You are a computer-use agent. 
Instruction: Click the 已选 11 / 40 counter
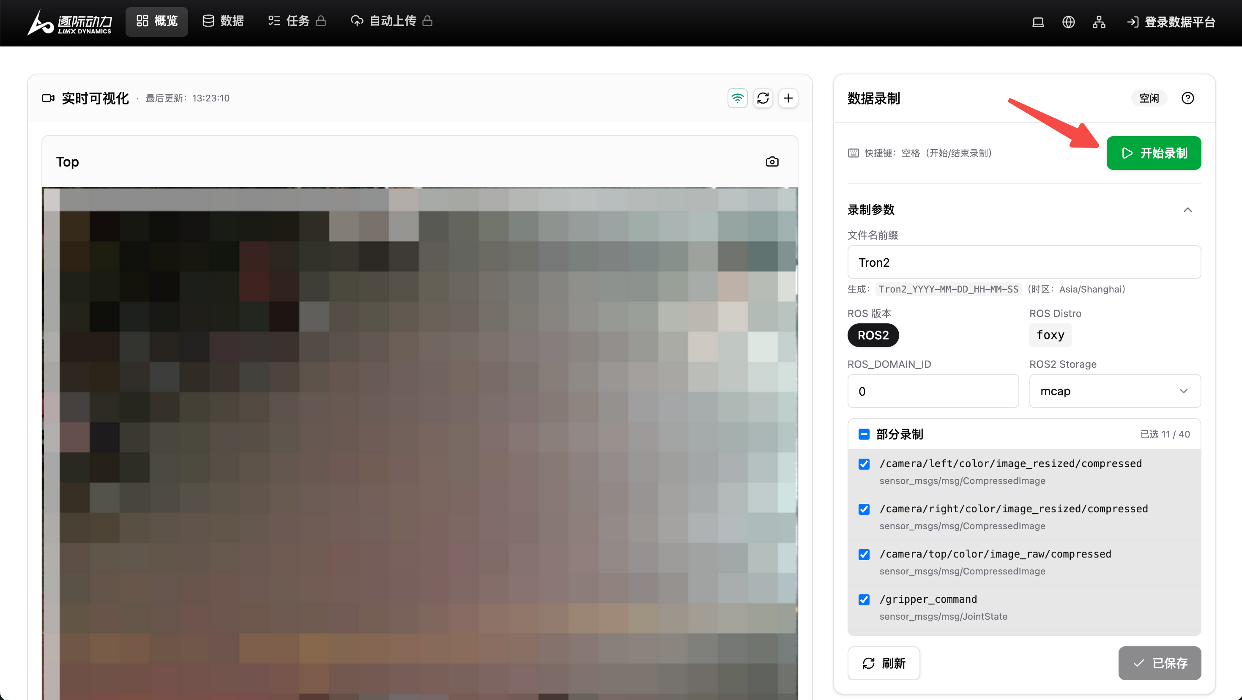[x=1165, y=435]
